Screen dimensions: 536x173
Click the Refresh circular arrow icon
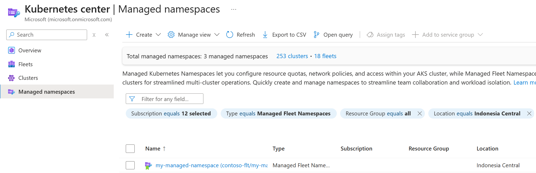point(230,35)
